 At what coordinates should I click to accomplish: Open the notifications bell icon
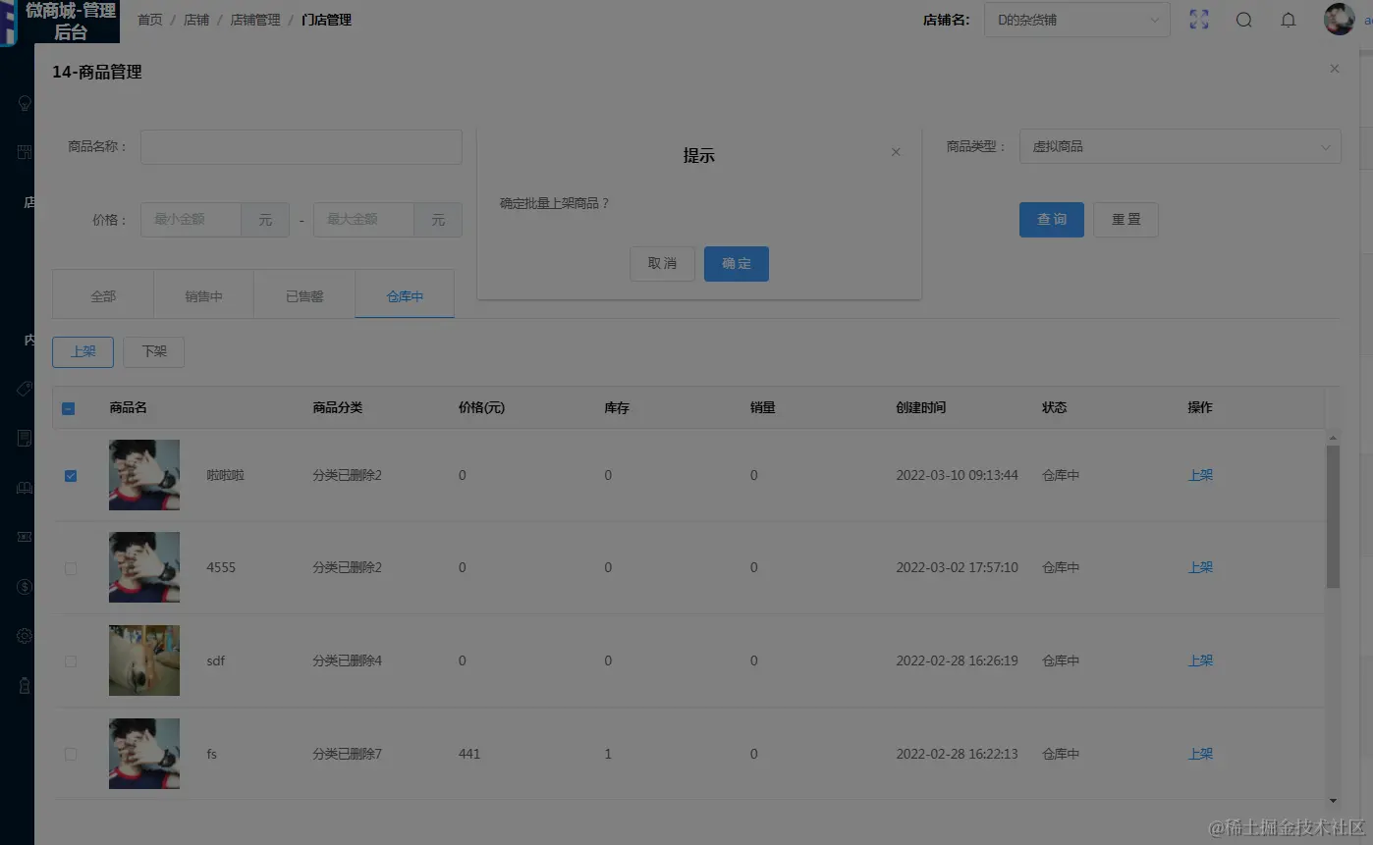1289,20
